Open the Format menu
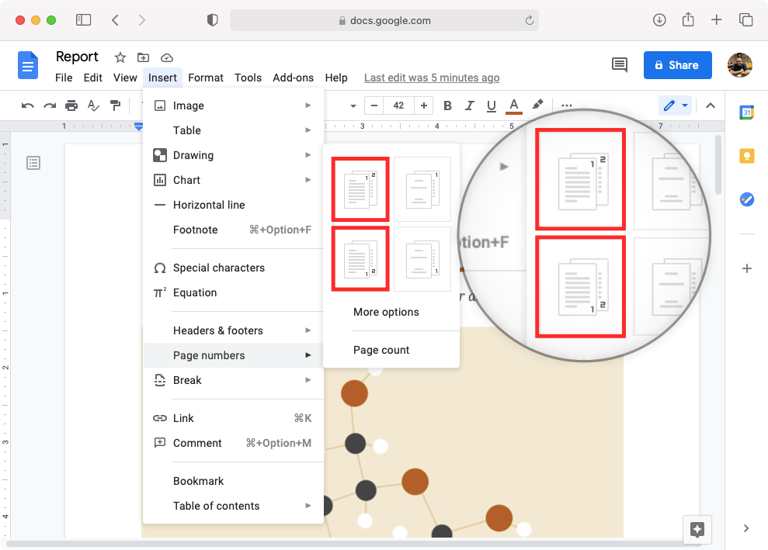 (205, 78)
